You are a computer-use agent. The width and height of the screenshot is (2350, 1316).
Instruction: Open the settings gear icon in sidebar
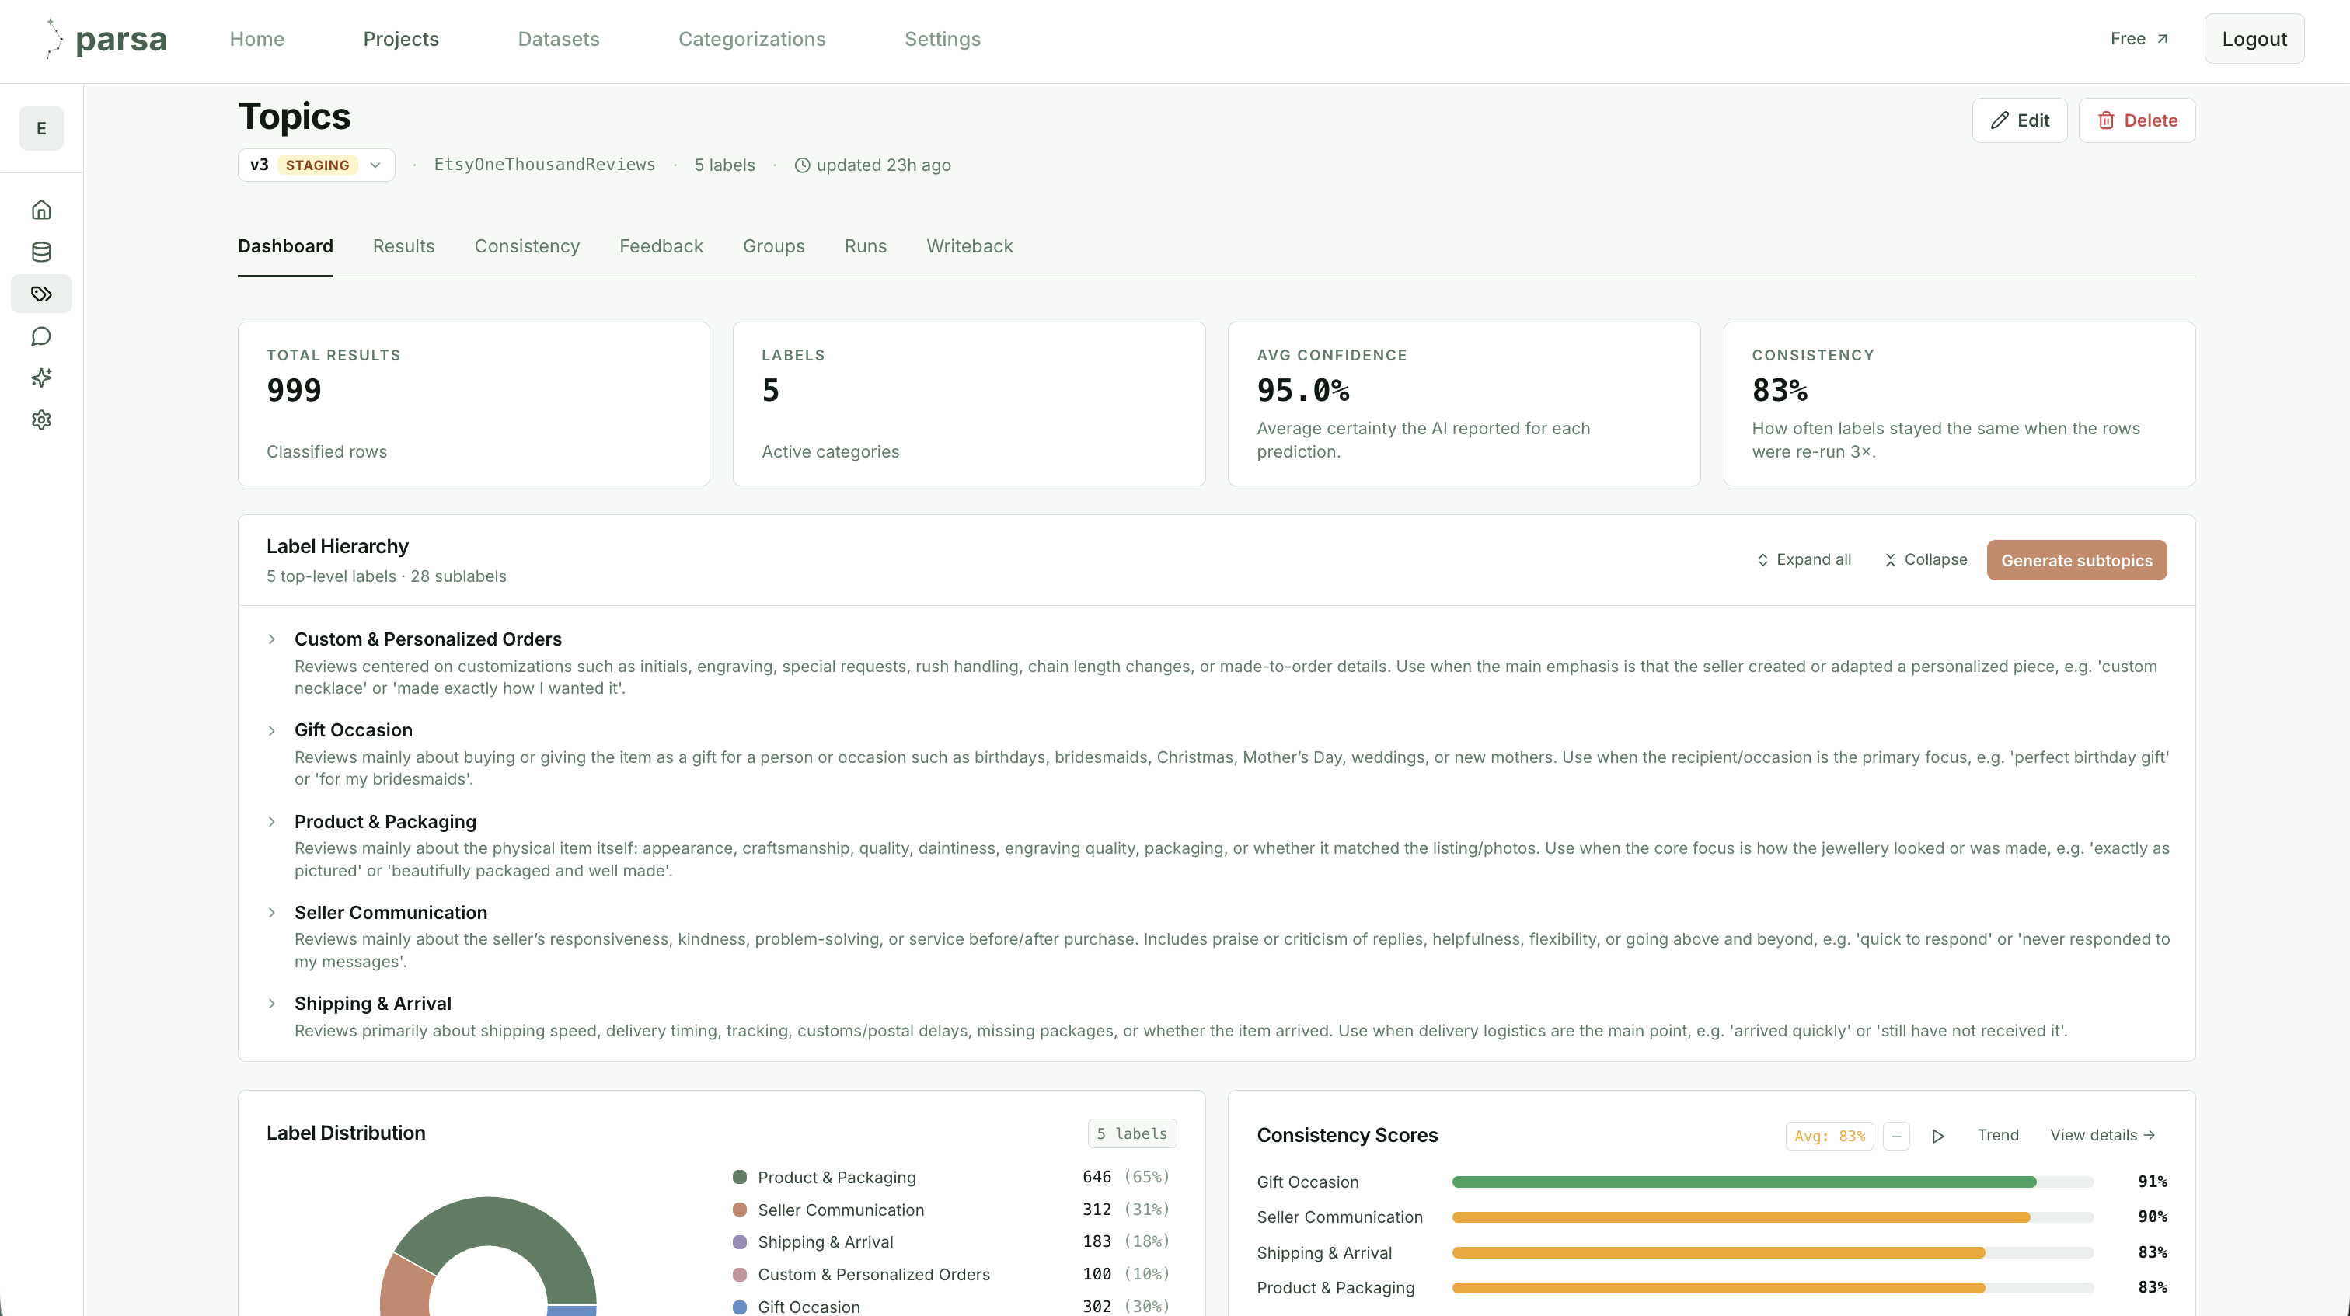point(41,420)
